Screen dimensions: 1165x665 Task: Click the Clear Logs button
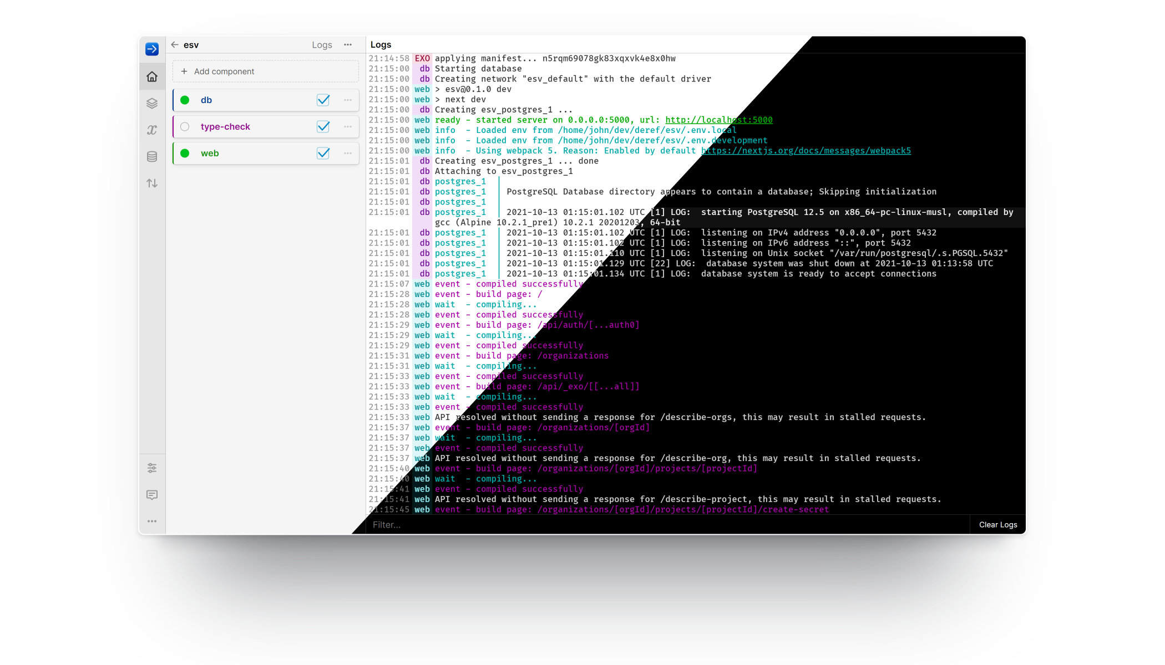click(997, 525)
